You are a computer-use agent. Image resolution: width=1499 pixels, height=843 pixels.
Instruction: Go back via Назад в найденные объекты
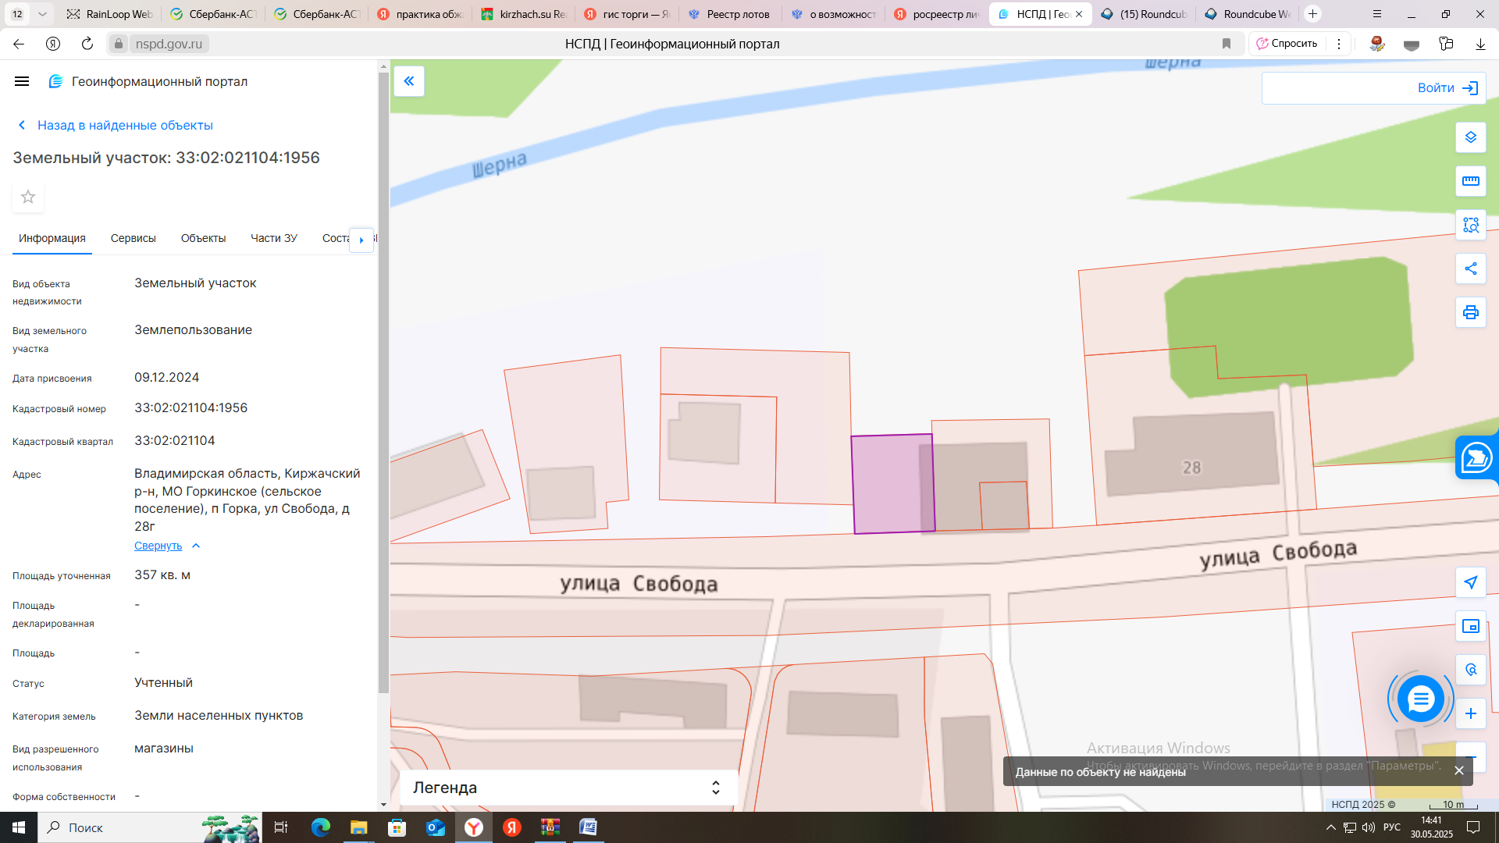[124, 125]
